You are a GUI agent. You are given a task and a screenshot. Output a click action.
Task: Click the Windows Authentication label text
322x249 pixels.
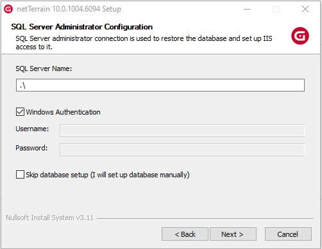click(x=63, y=112)
